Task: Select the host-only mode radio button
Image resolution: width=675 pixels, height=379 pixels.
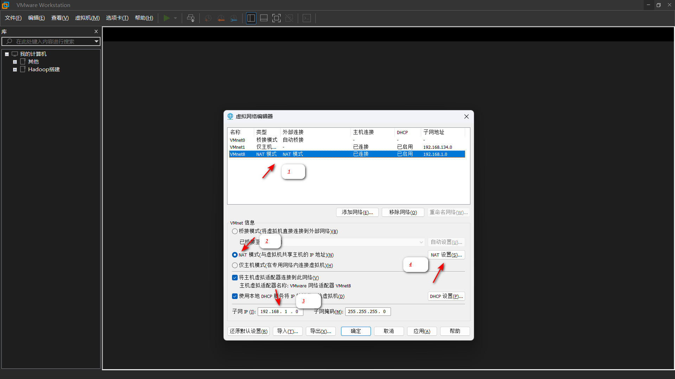Action: (x=235, y=265)
